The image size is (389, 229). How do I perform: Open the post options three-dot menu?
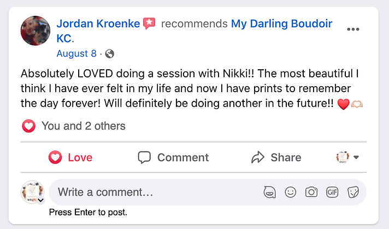point(353,29)
